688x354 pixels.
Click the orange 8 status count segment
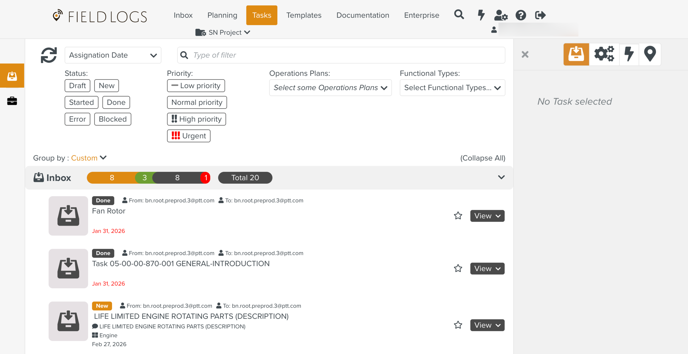(112, 178)
